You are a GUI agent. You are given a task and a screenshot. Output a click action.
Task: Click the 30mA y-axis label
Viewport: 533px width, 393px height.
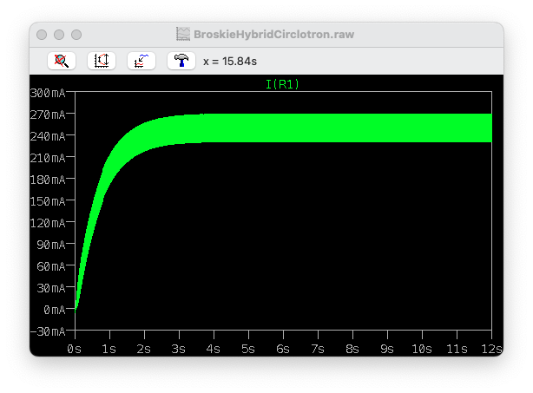[51, 288]
